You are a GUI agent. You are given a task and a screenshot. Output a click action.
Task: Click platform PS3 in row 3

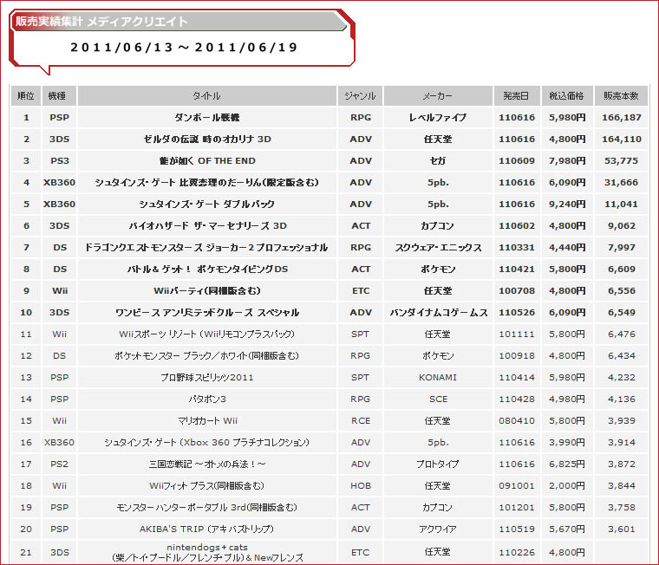(x=59, y=161)
